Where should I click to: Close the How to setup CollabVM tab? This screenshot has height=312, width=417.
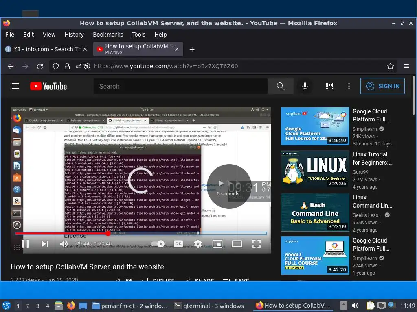tap(177, 49)
